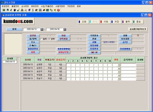Open the 출결관리 menu
Image resolution: width=153 pixels, height=112 pixels.
(x=15, y=6)
